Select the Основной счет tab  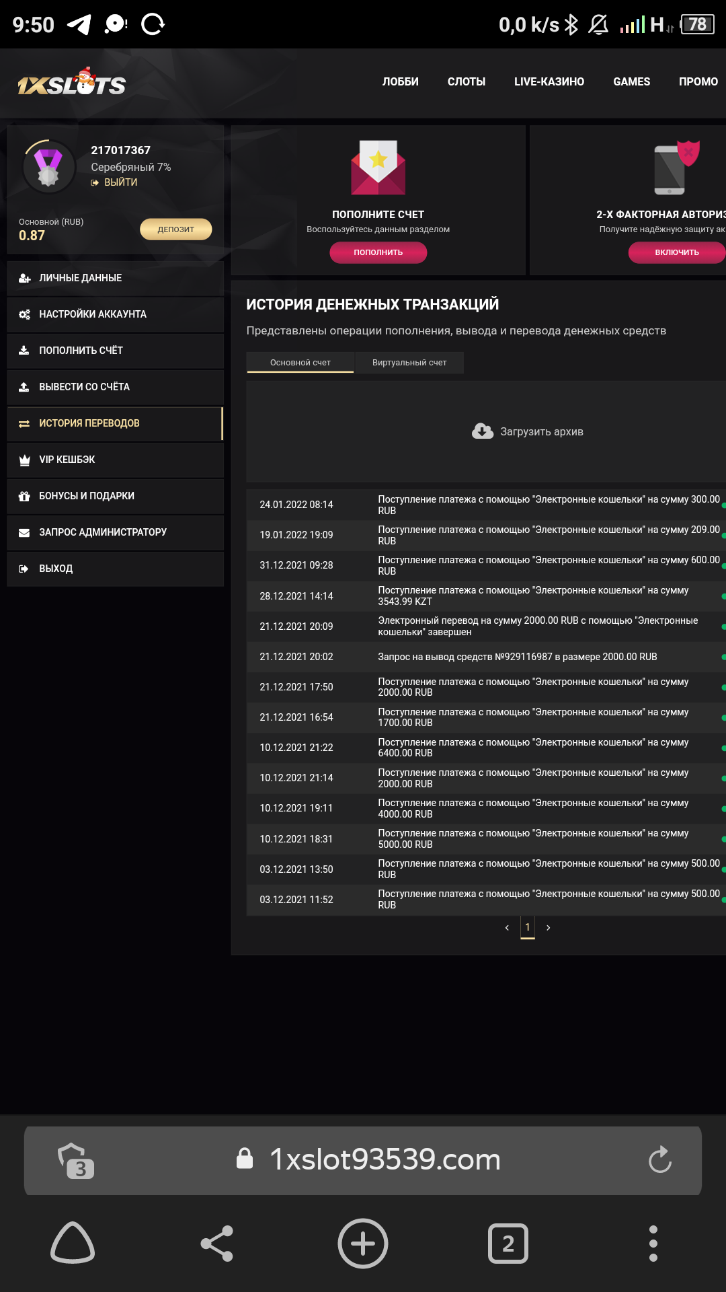click(300, 363)
